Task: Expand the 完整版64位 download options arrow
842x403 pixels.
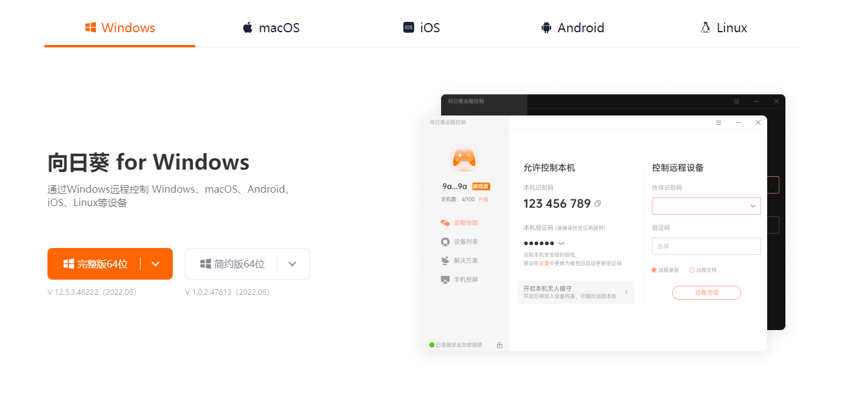Action: [156, 264]
